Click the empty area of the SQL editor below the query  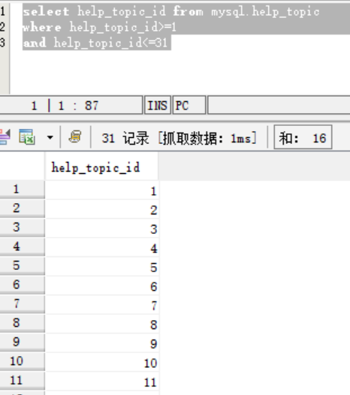point(180,72)
